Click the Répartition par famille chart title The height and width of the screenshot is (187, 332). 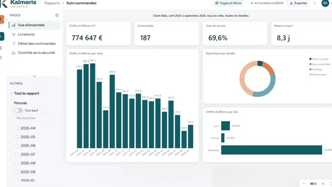(220, 54)
